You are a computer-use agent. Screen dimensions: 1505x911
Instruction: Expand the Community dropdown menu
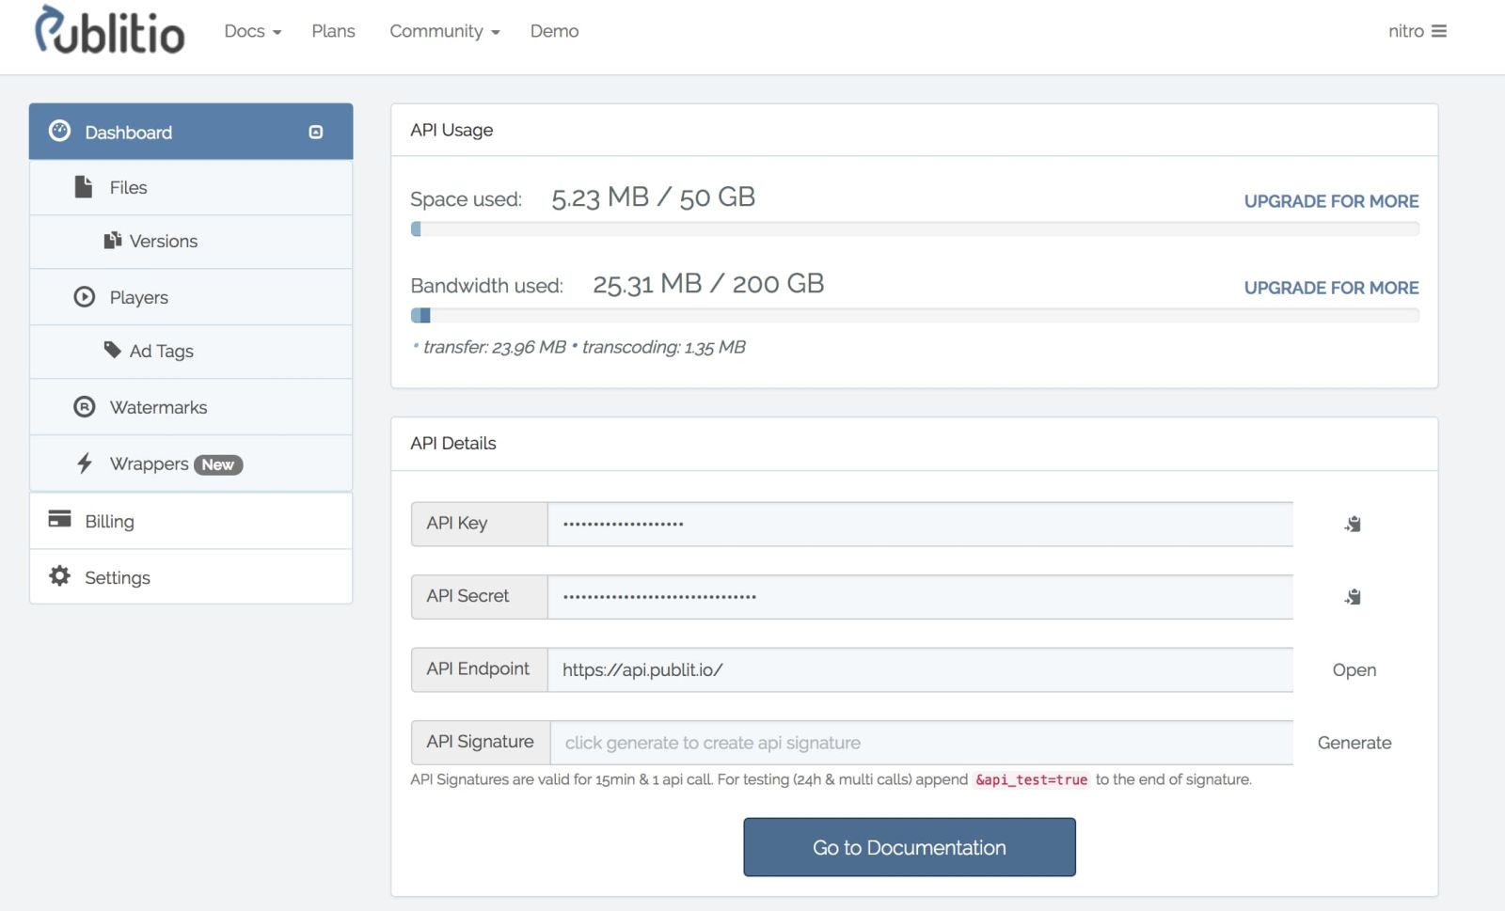tap(444, 31)
